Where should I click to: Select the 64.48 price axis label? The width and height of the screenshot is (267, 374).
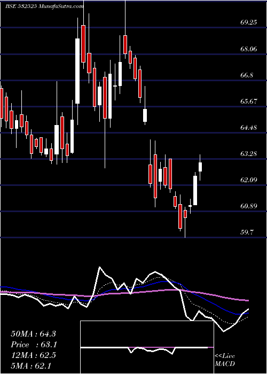[248, 127]
